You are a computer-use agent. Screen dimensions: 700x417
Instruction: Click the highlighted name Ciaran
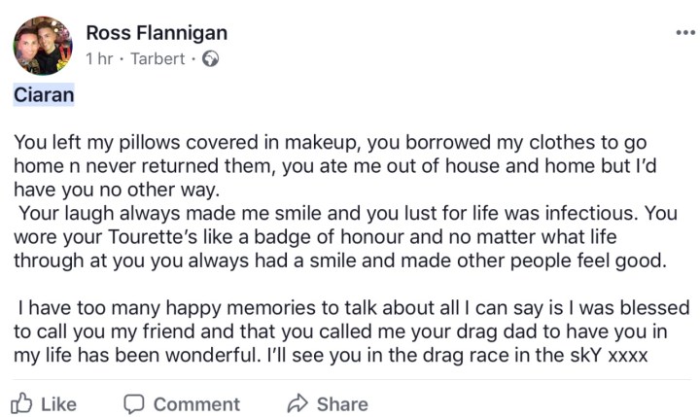pos(44,95)
